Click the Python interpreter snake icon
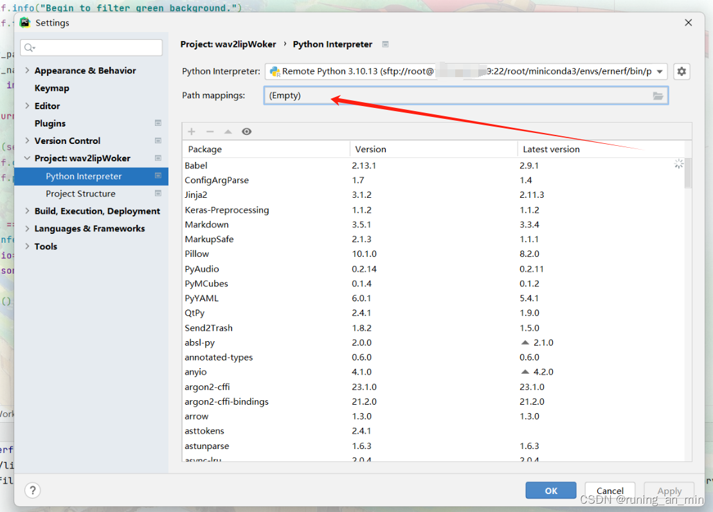Image resolution: width=713 pixels, height=512 pixels. 275,71
